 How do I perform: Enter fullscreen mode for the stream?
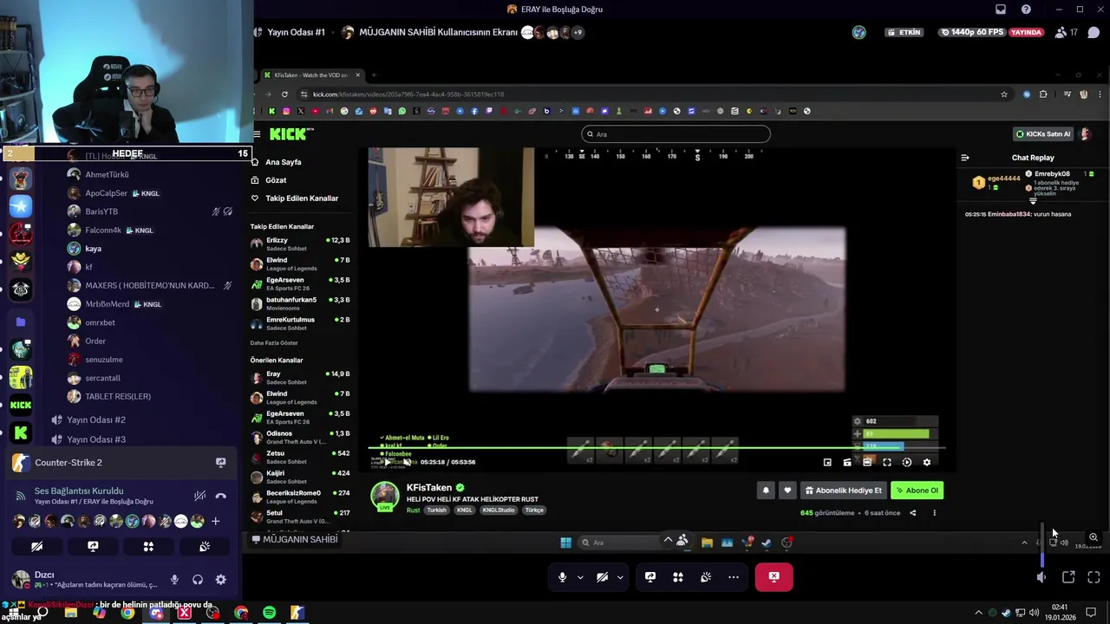click(x=1094, y=577)
